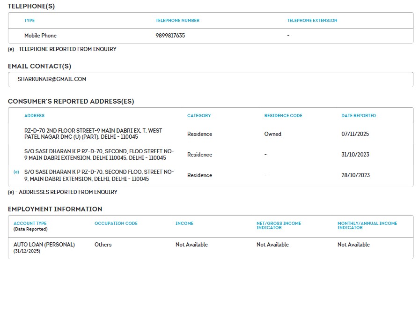Image resolution: width=419 pixels, height=329 pixels.
Task: Click the date 28/10/2023
Action: pyautogui.click(x=355, y=175)
